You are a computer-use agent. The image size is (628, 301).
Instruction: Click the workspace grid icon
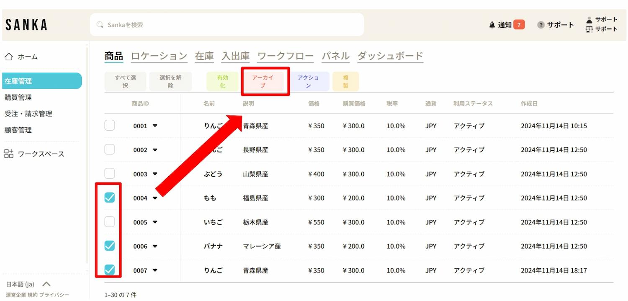9,154
